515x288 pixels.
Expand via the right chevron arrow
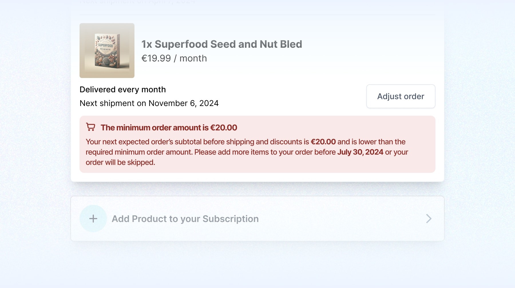(428, 219)
